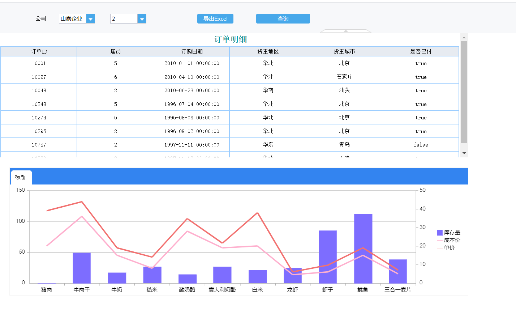Click the table scrollbar down arrow
The width and height of the screenshot is (516, 314).
coord(464,153)
